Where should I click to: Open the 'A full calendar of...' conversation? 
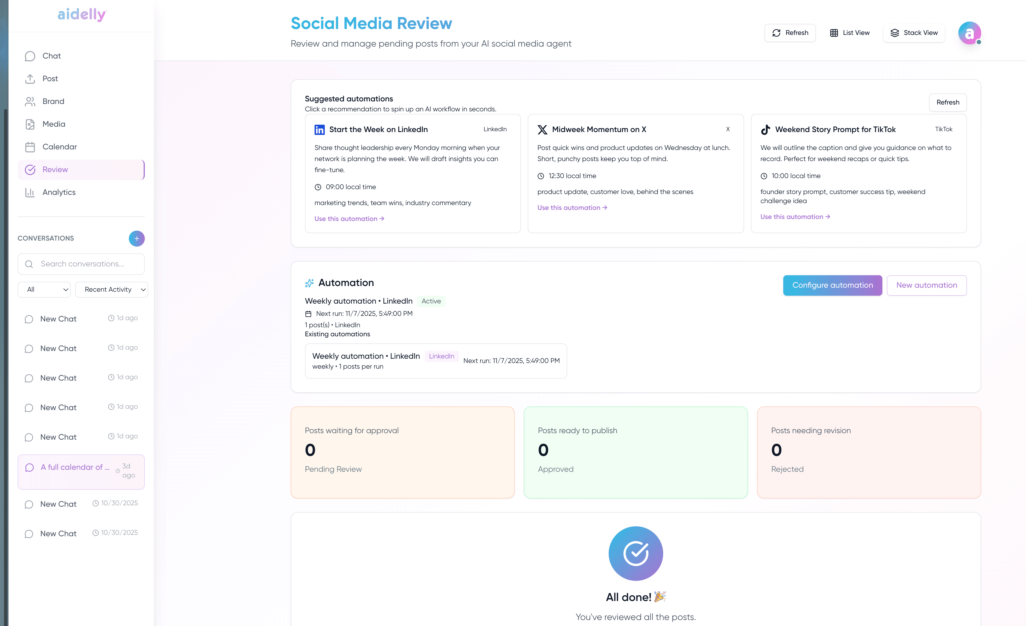[75, 467]
